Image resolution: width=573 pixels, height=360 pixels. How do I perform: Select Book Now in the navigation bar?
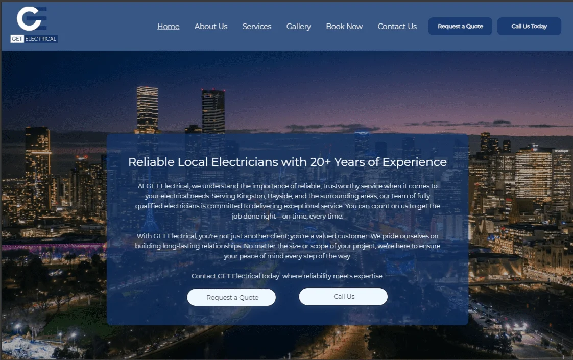(x=344, y=27)
